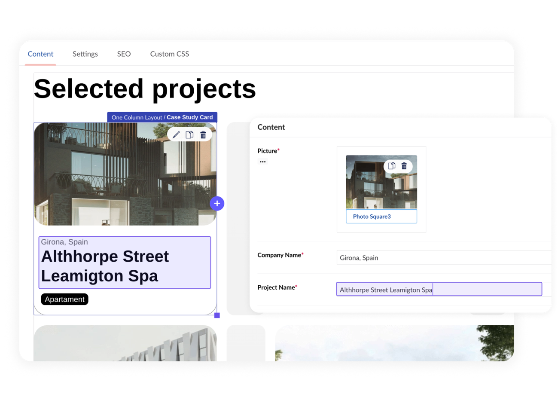
Task: Open the SEO tab
Action: [124, 54]
